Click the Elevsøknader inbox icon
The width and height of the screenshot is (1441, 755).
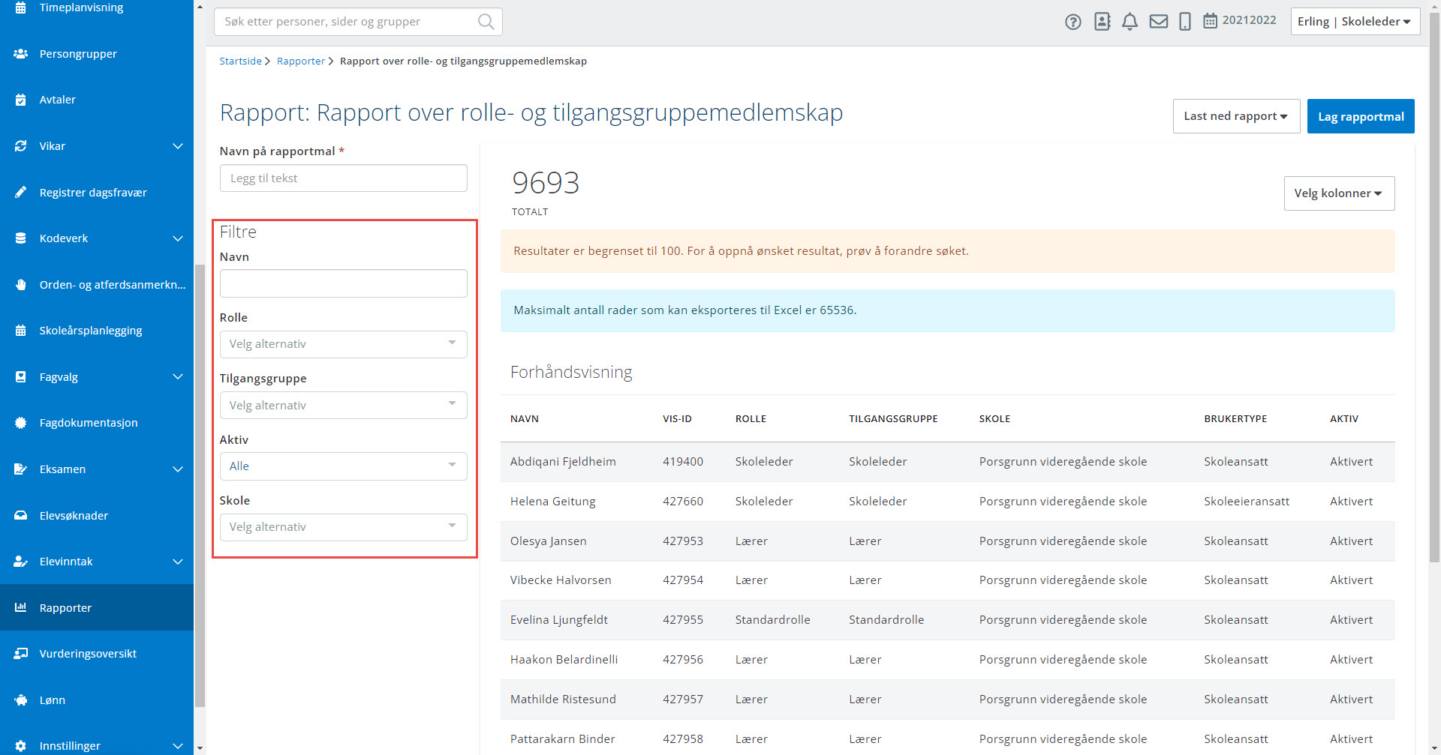pyautogui.click(x=21, y=516)
